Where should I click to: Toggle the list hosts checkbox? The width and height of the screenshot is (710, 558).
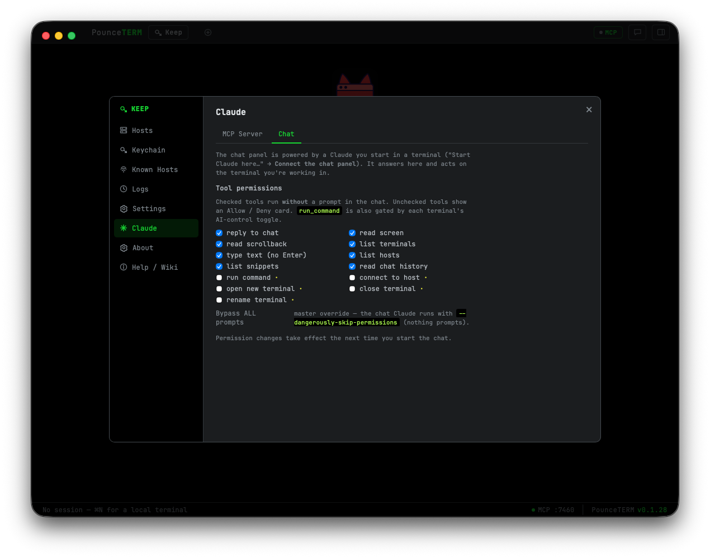click(352, 255)
